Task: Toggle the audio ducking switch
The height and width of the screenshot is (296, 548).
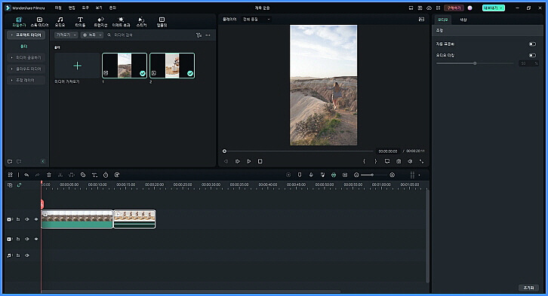Action: pos(532,56)
